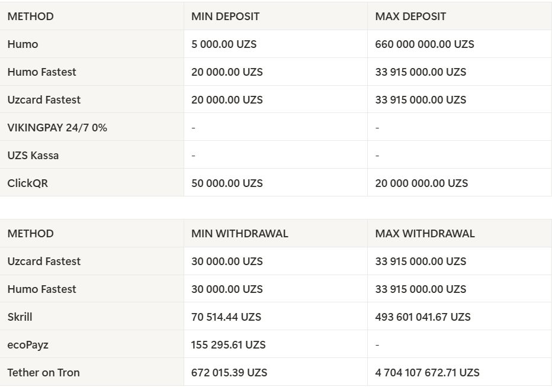
Task: Select the Skrill withdrawal method
Action: coord(20,317)
